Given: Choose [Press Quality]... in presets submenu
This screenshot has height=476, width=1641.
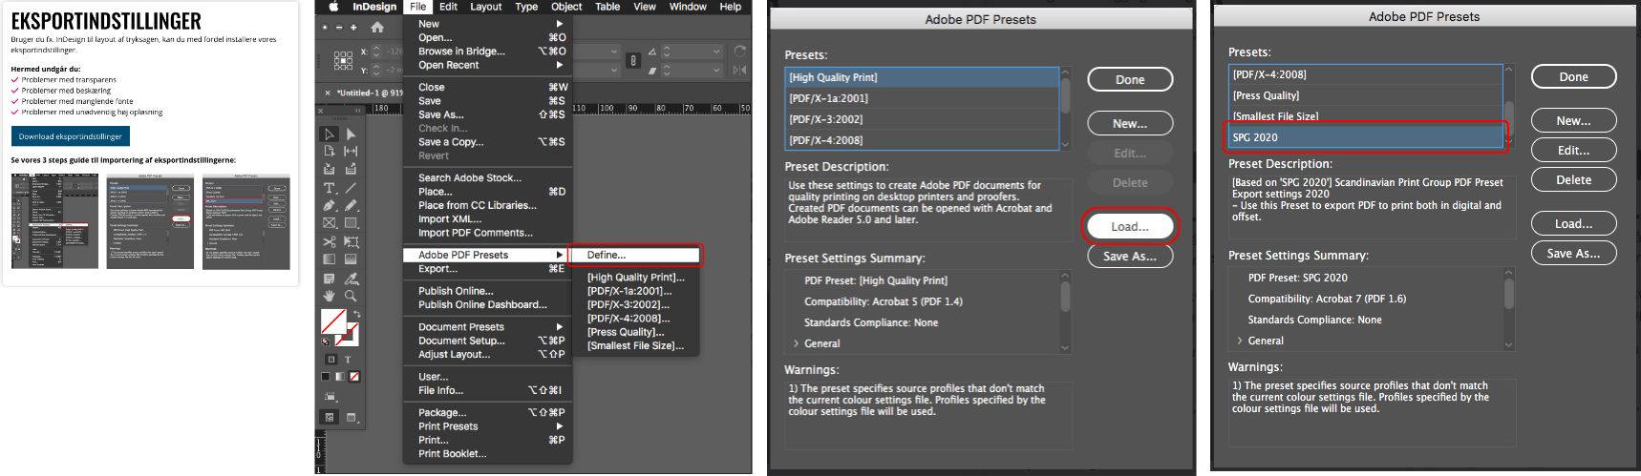Looking at the screenshot, I should pos(626,332).
